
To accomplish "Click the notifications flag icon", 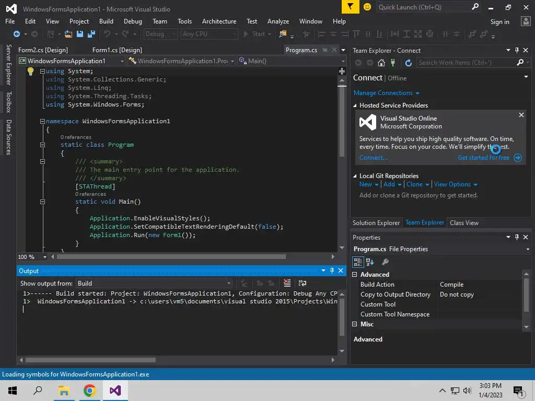I will (x=351, y=7).
